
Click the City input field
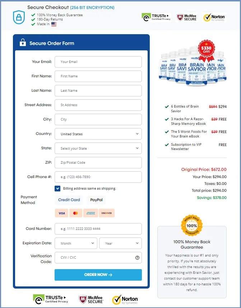98,119
